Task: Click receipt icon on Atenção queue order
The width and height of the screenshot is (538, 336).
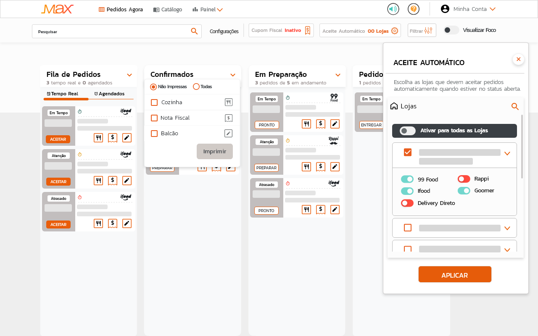Action: click(113, 181)
